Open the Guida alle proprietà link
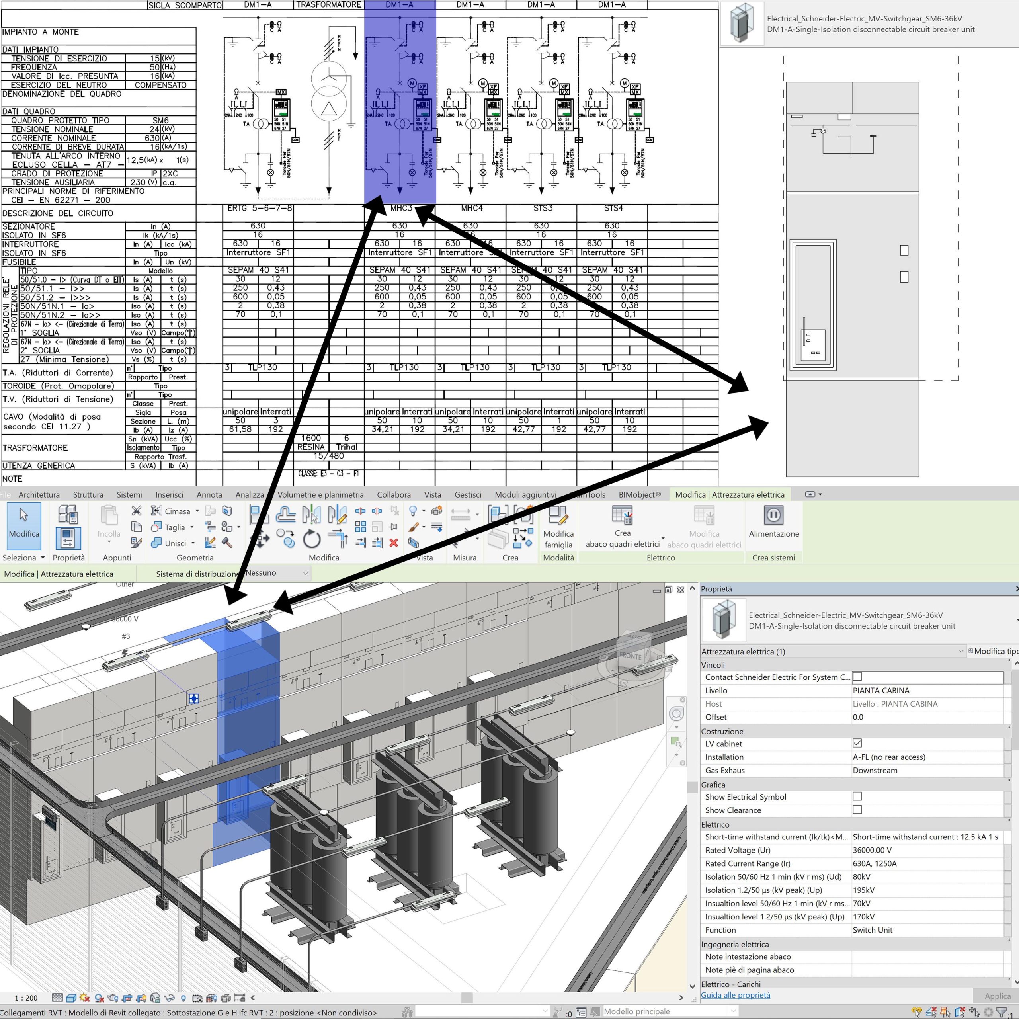Viewport: 1019px width, 1019px height. tap(735, 995)
